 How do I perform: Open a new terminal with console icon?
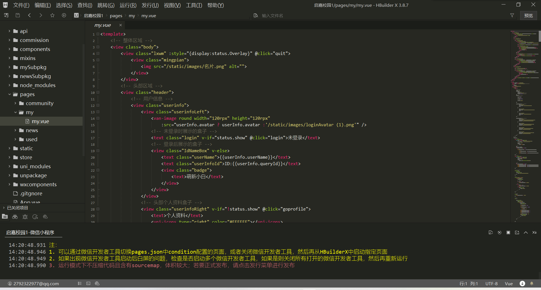pos(517,233)
